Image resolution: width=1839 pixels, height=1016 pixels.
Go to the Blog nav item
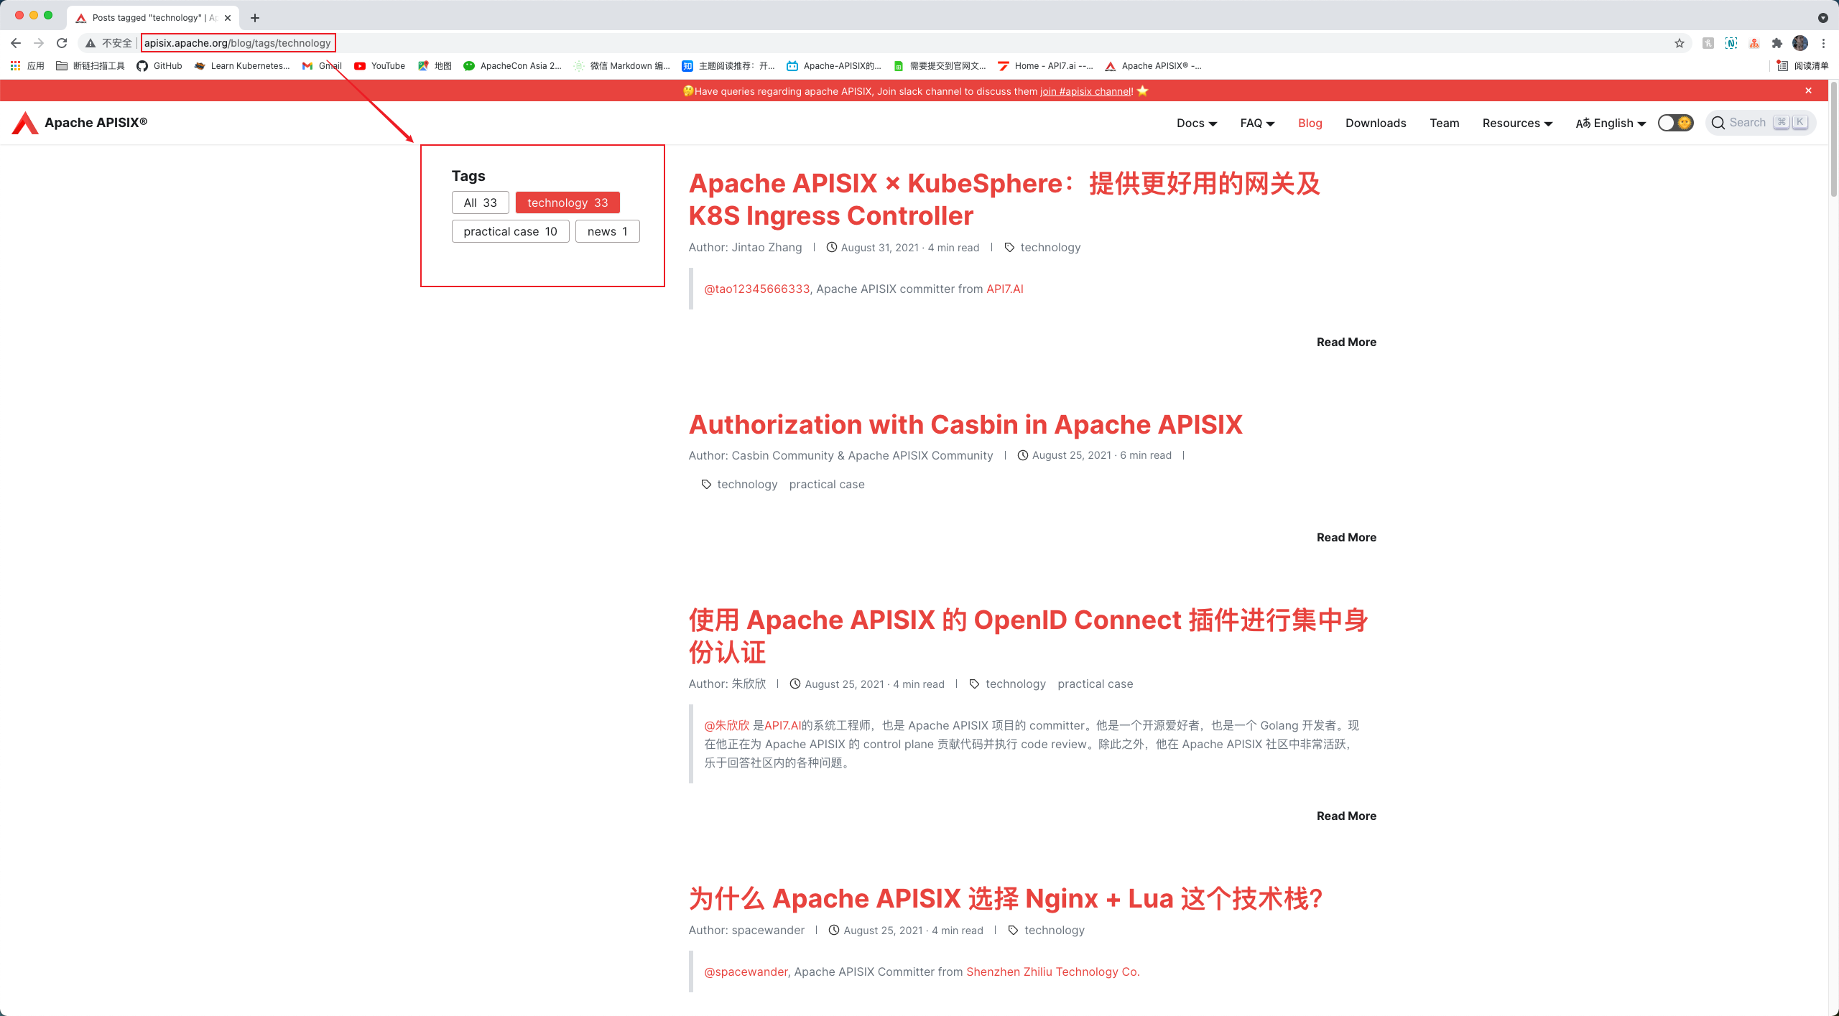click(1310, 123)
